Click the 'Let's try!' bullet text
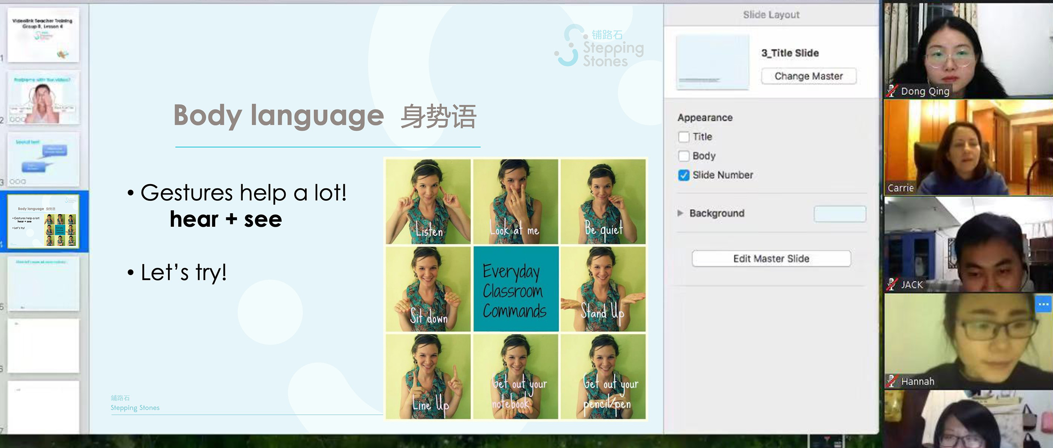 [x=184, y=272]
